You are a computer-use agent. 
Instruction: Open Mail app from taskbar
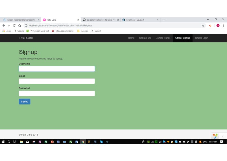[27, 142]
